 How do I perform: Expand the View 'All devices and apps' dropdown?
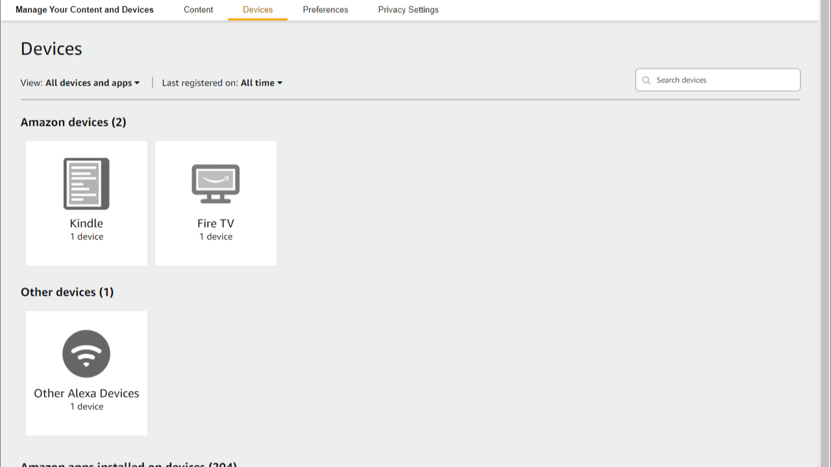(x=92, y=83)
